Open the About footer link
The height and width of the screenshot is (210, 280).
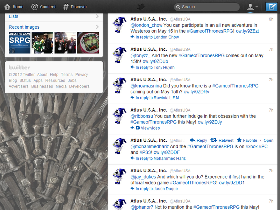pos(42,75)
